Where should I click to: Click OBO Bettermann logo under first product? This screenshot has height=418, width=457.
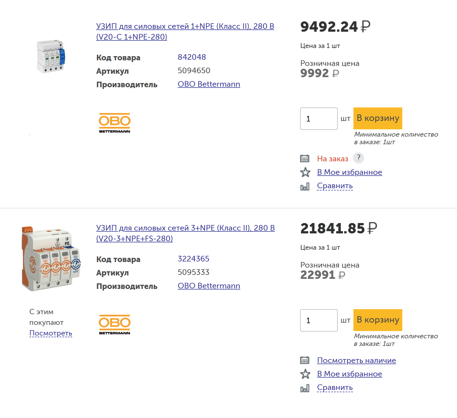(115, 123)
